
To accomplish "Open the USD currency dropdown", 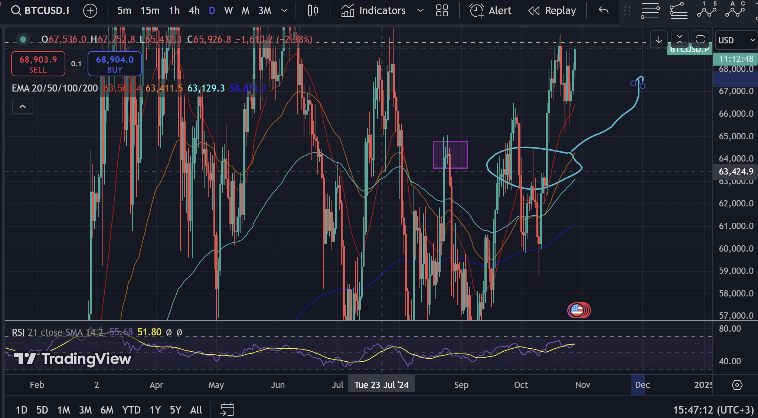I will coord(736,40).
